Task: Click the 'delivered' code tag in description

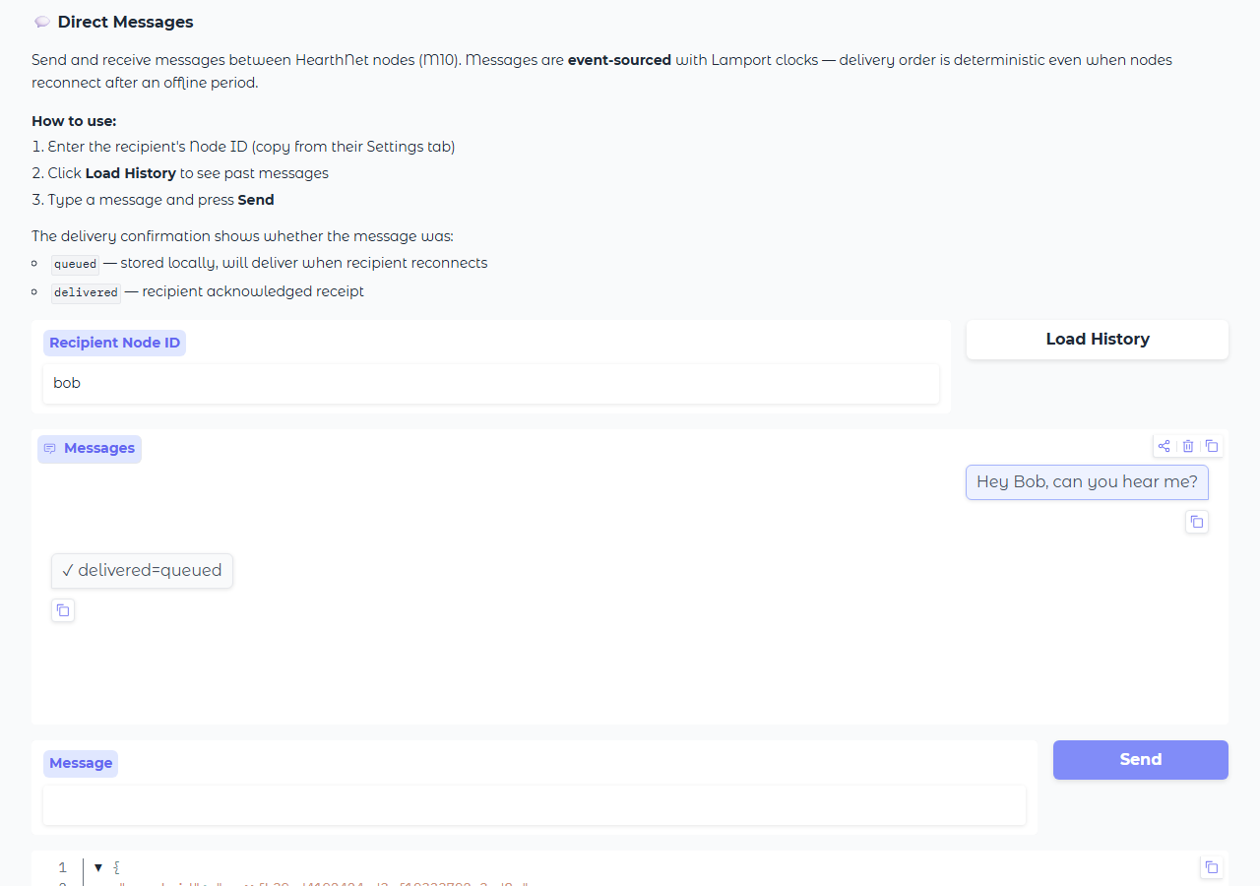Action: [x=86, y=292]
